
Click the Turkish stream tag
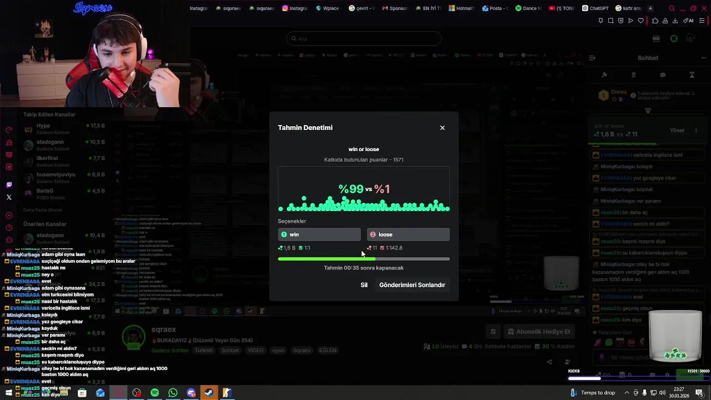(x=203, y=351)
